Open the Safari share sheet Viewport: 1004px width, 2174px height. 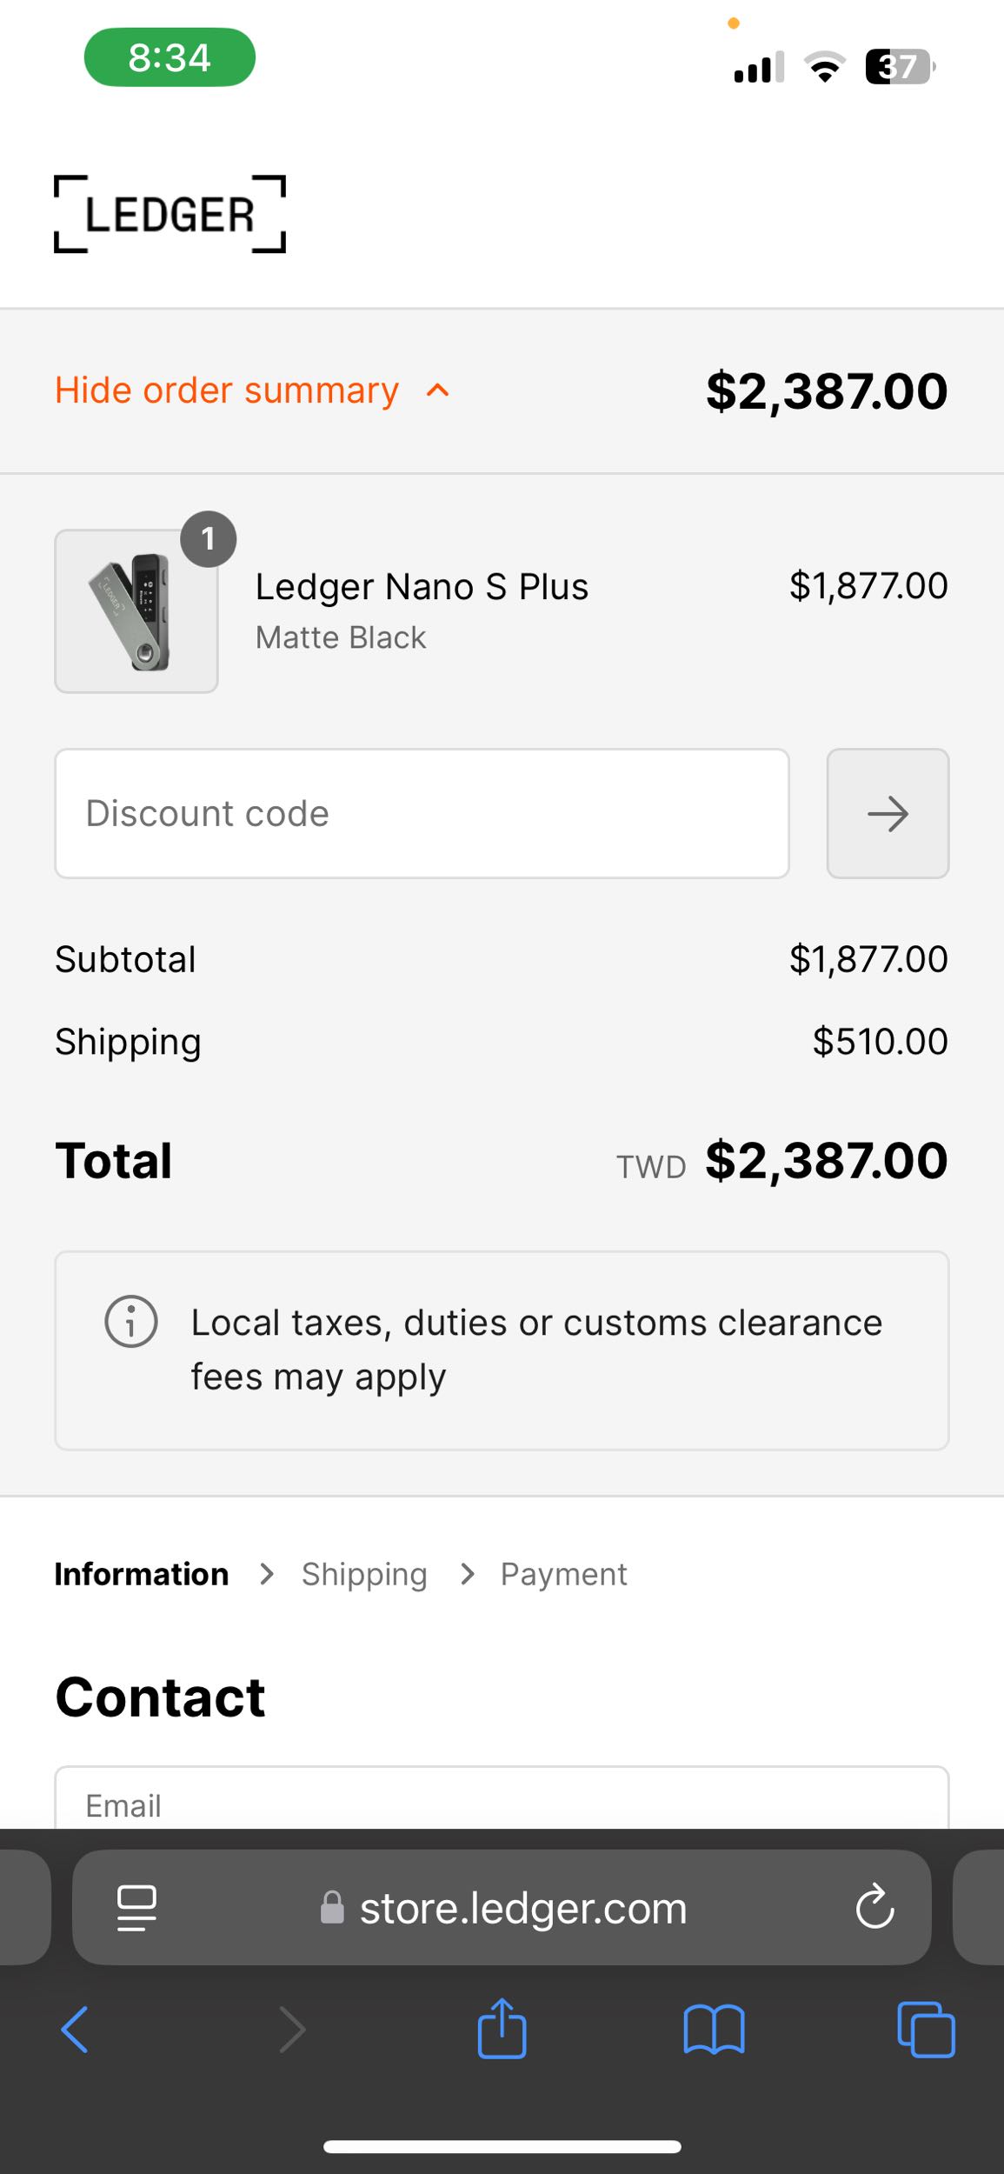pos(502,2030)
